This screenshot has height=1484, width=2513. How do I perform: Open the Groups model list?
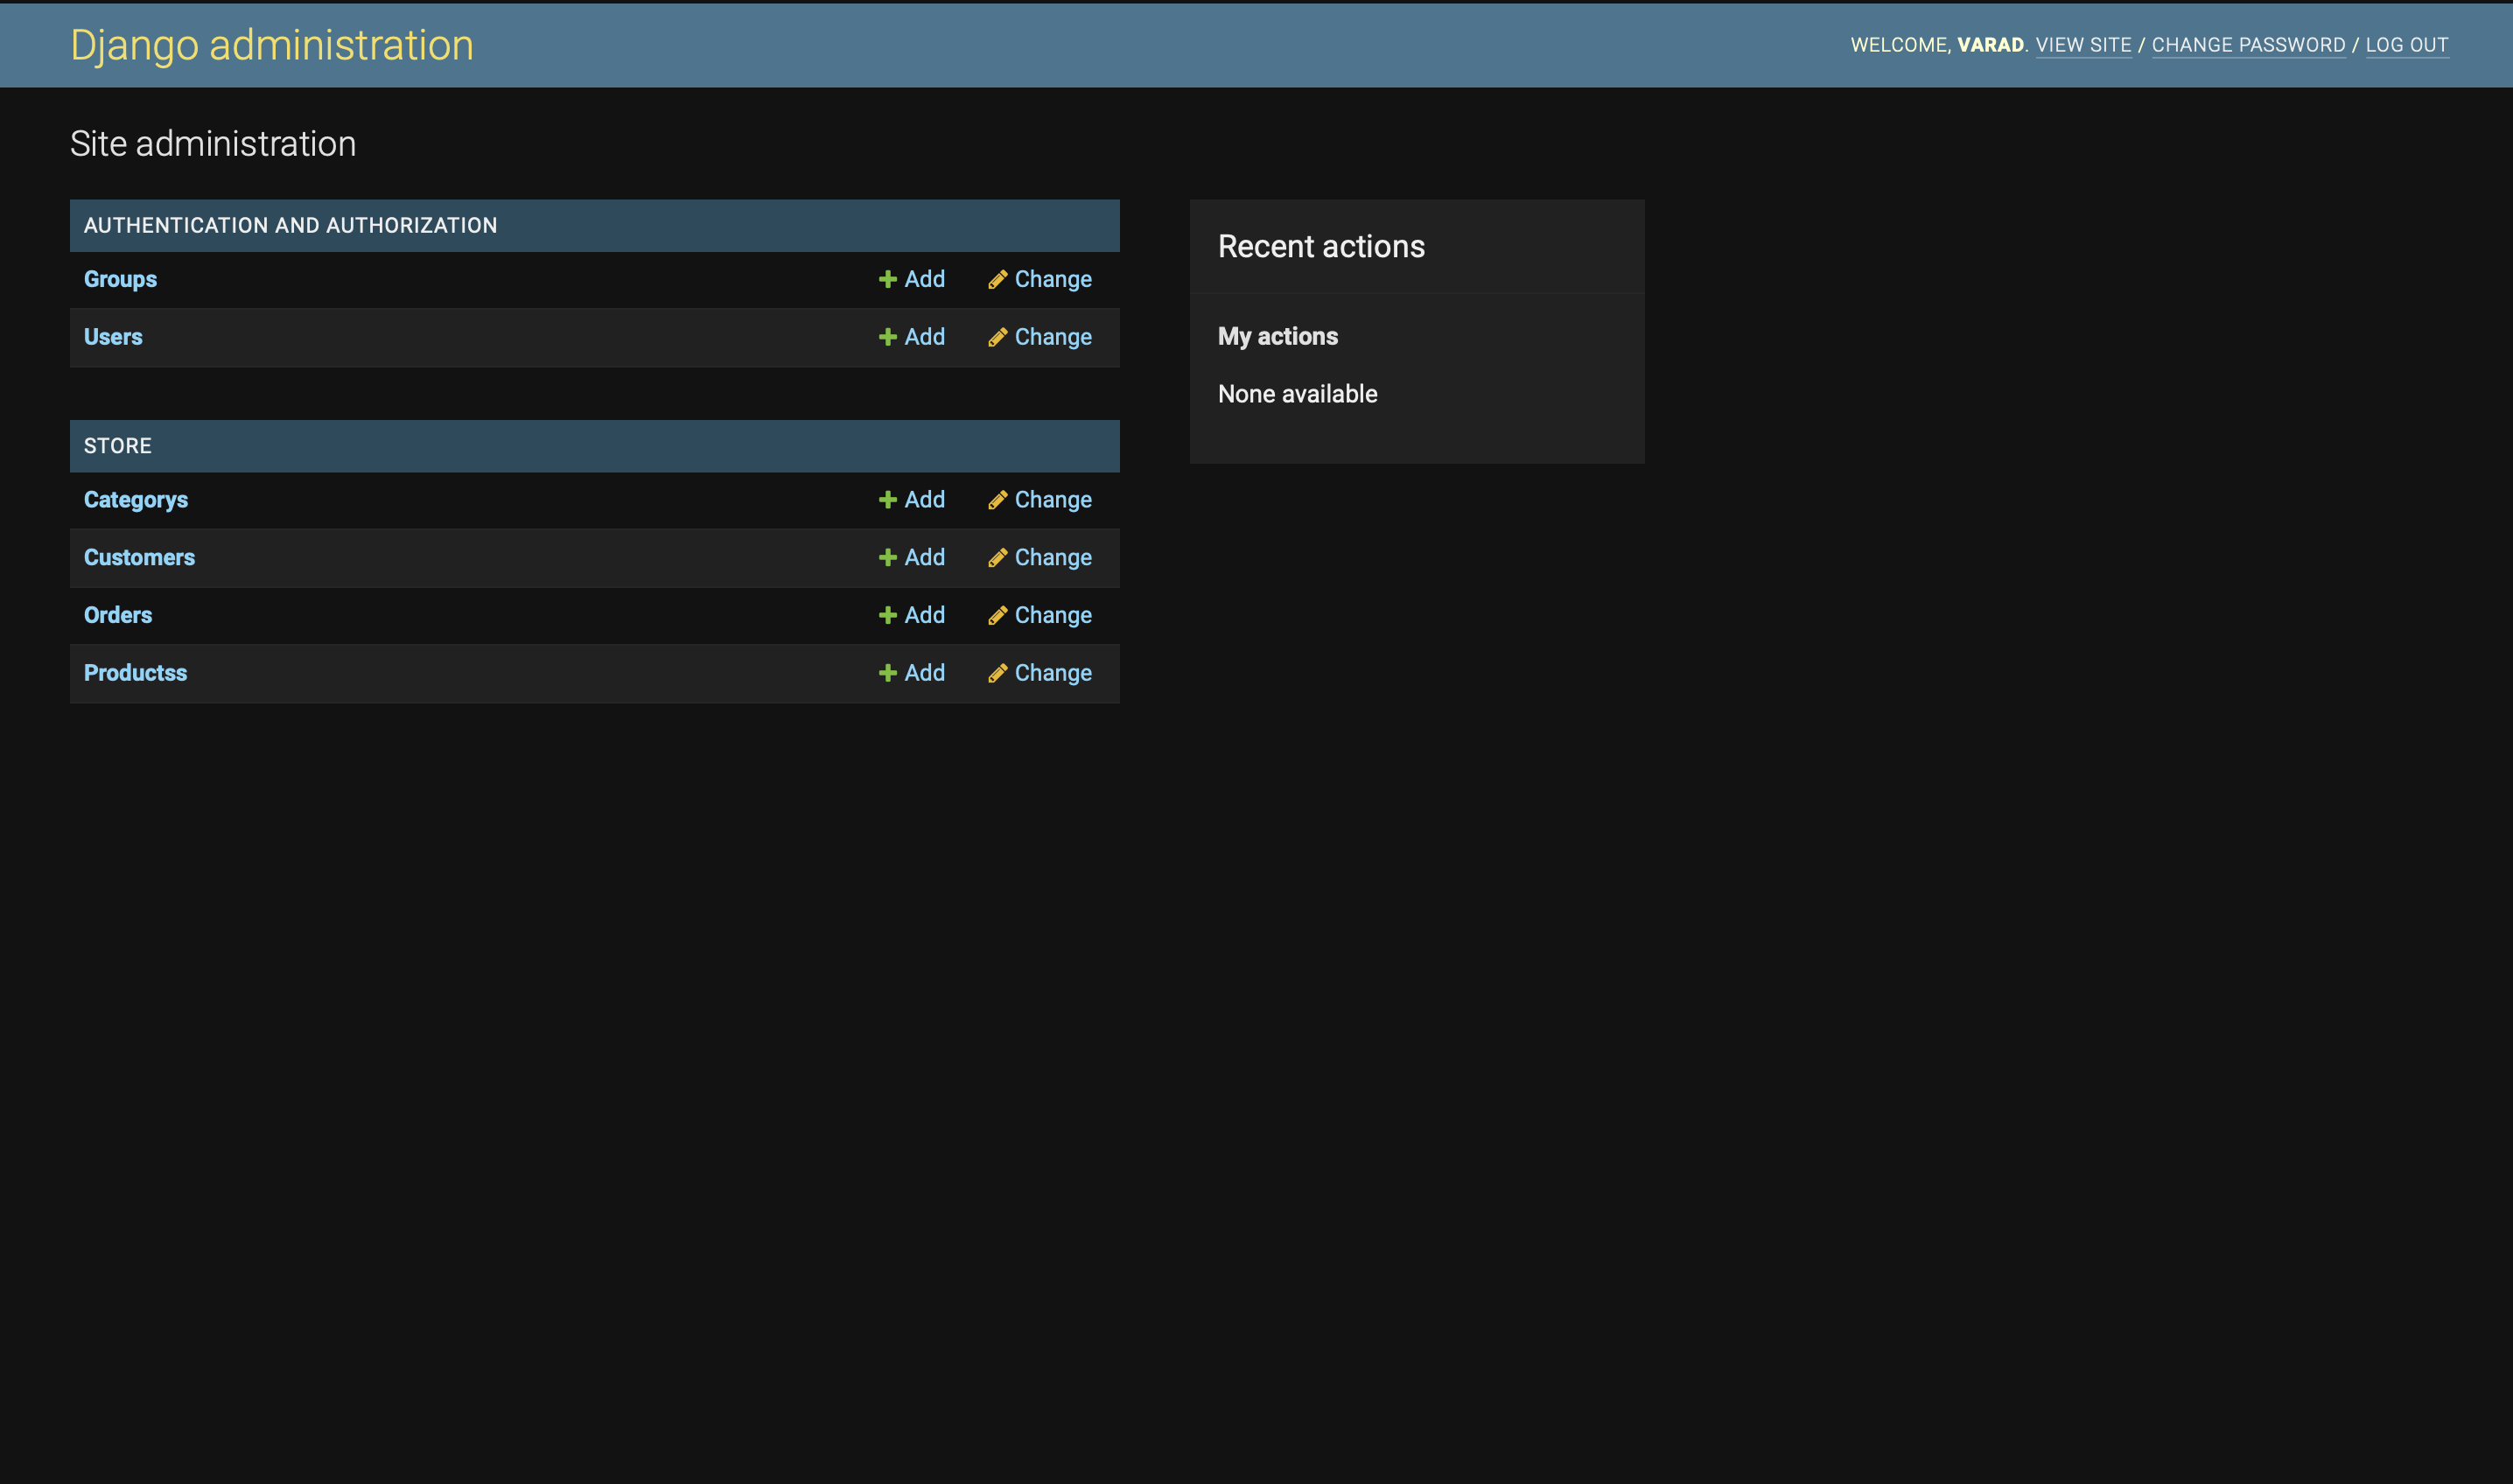(120, 280)
